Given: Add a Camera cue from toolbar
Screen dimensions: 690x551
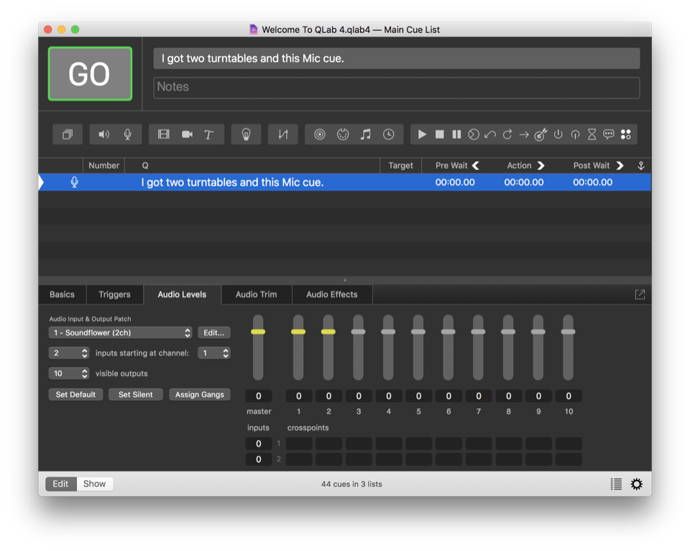Looking at the screenshot, I should [187, 134].
